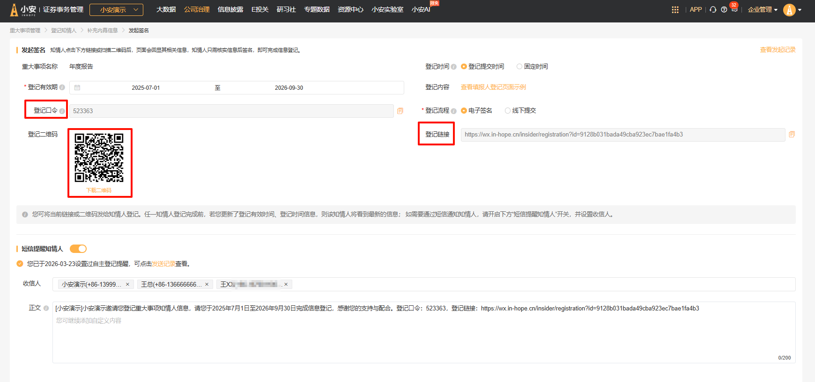815x382 pixels.
Task: Open messages icon with 32 badge
Action: coord(734,9)
